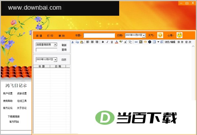Click the editor scrollbar up arrow
Image resolution: width=197 pixels, height=135 pixels.
(193, 46)
